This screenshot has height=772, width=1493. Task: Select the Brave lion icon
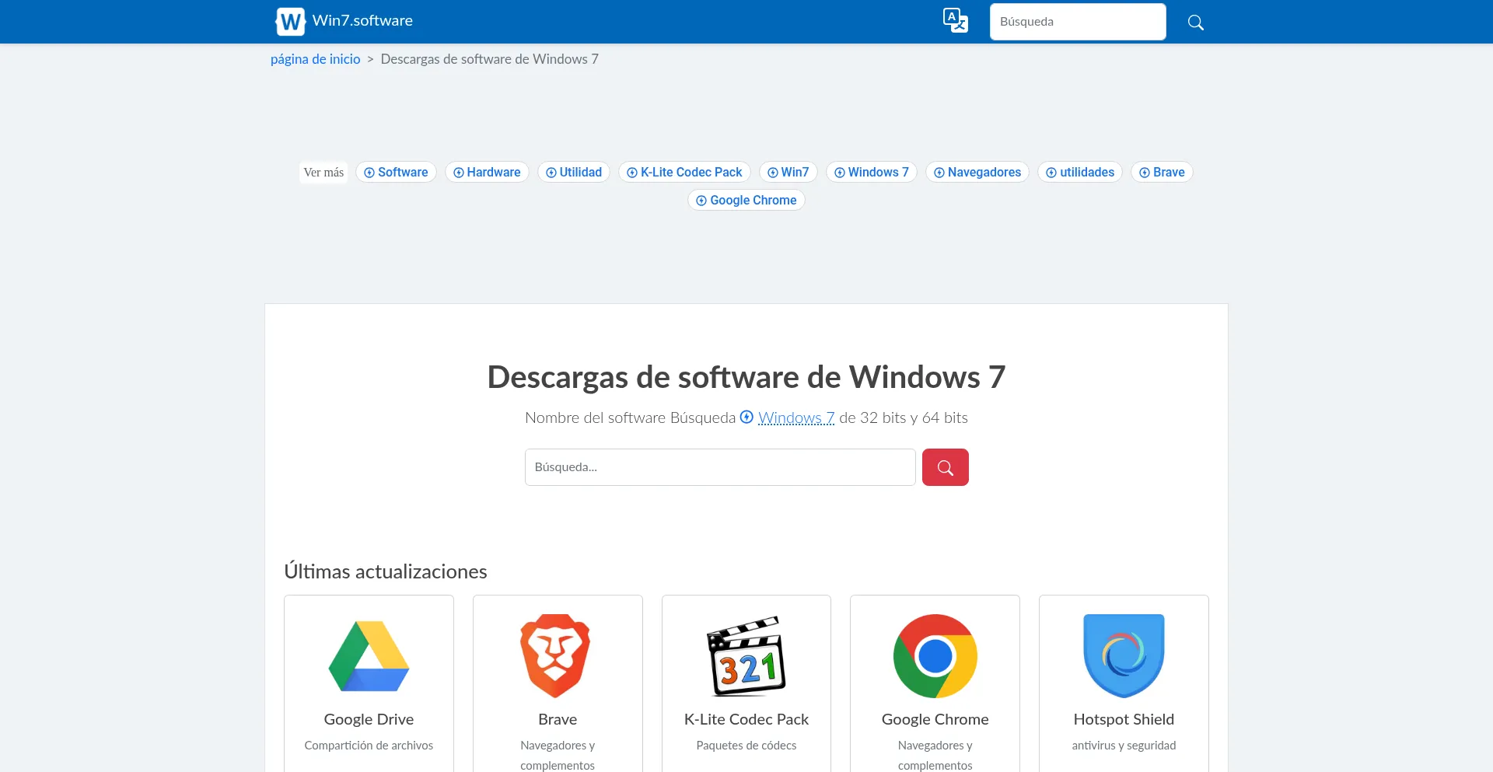tap(557, 656)
